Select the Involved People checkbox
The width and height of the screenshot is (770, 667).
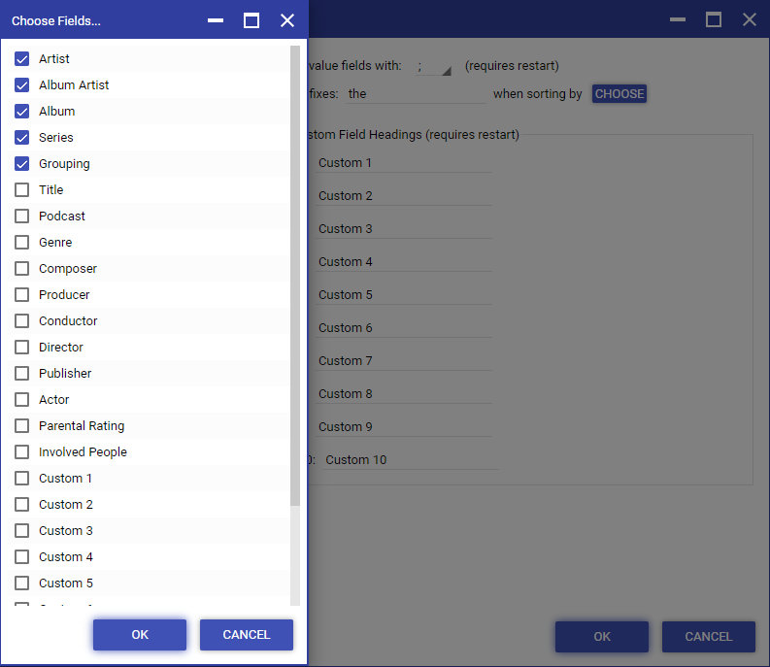click(x=22, y=452)
